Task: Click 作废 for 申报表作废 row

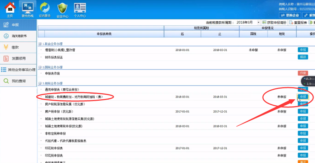Action: 303,73
